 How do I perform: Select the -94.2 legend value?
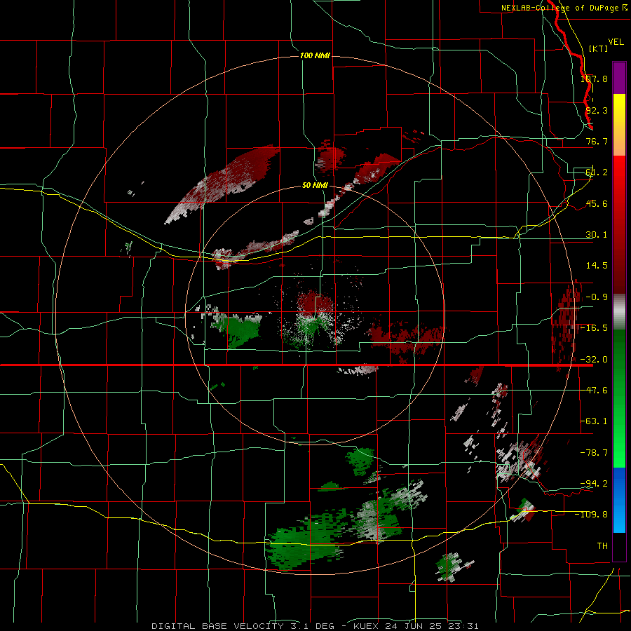click(x=594, y=484)
